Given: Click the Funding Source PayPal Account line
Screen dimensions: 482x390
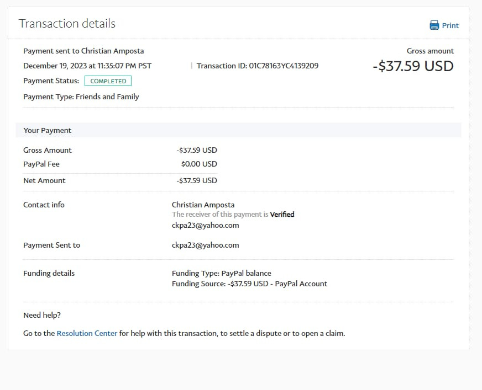Looking at the screenshot, I should (x=249, y=284).
